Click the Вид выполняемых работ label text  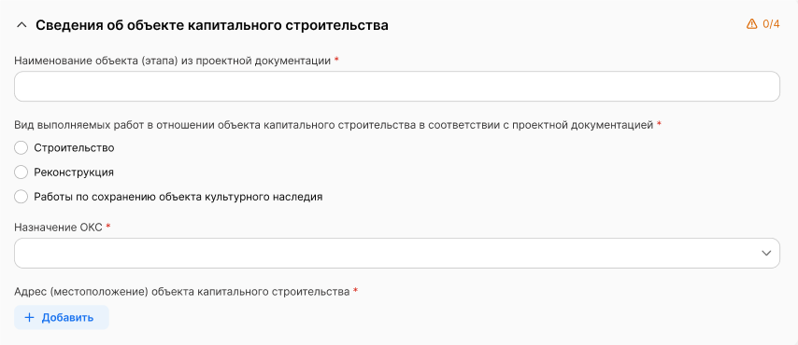coord(334,125)
